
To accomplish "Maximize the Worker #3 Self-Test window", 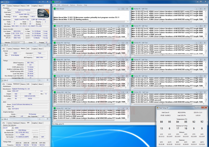I will point(201,26).
